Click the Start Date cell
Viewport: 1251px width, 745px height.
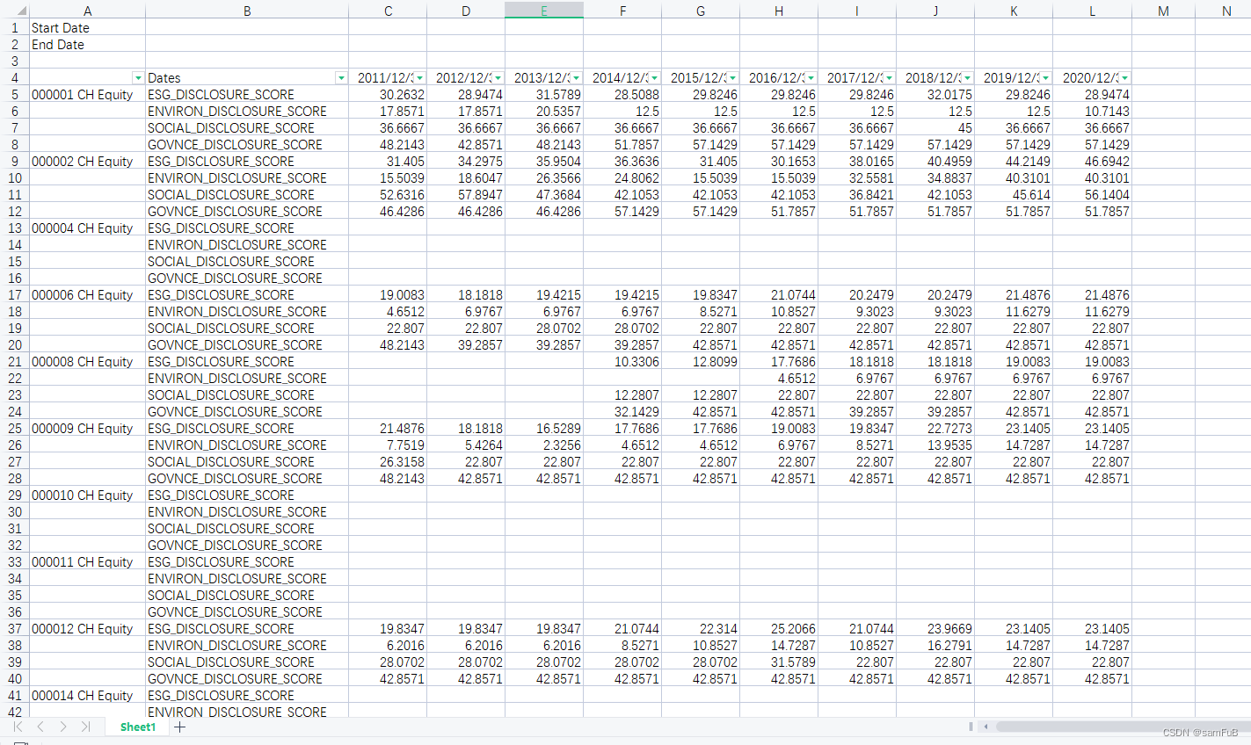(x=87, y=28)
